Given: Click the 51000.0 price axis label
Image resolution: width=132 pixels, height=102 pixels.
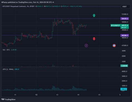Looking at the screenshot, I should tap(125, 14).
